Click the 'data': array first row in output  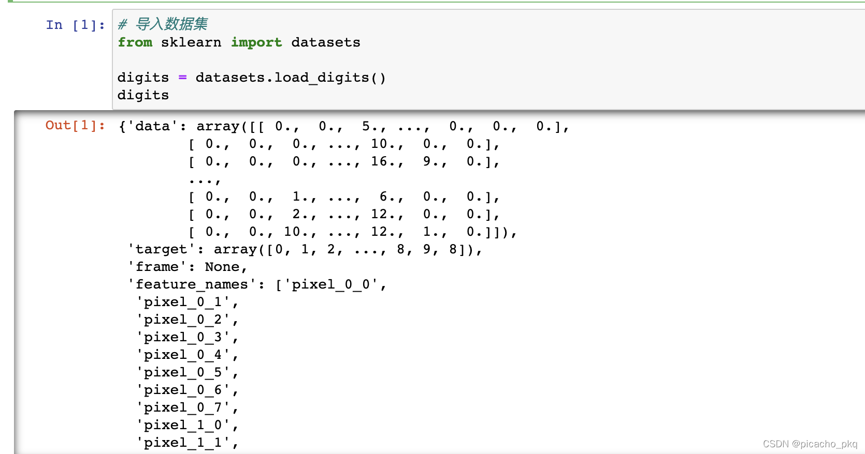click(x=344, y=126)
